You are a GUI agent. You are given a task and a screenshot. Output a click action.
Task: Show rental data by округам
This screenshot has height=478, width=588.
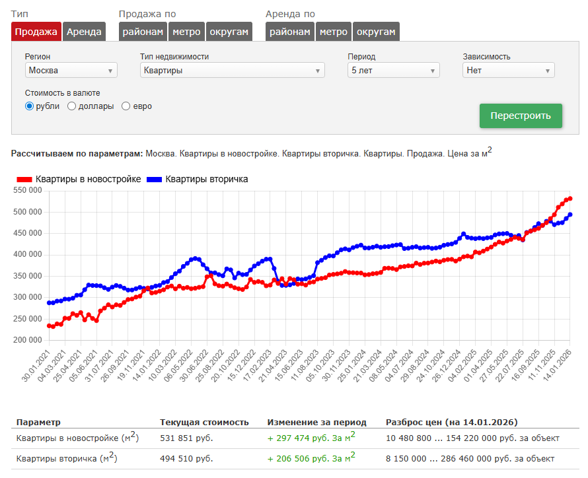(377, 31)
